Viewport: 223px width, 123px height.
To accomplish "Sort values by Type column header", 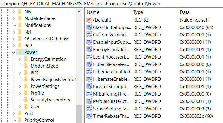I will [x=155, y=12].
